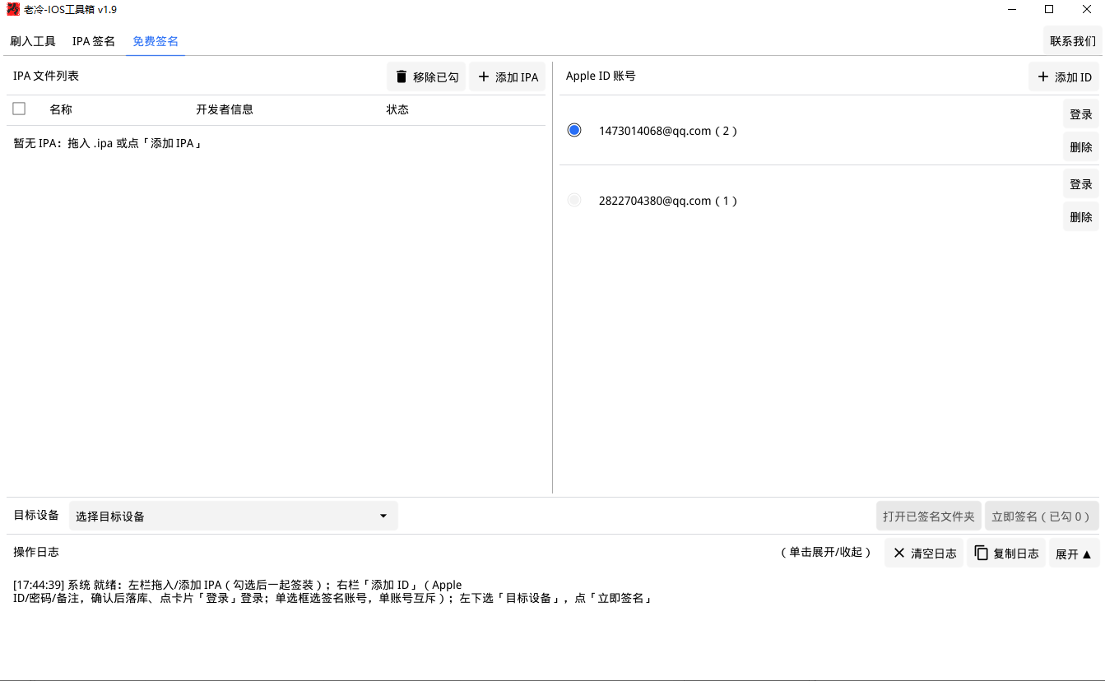Log in to 2822704380@qq.com with 登录
1105x681 pixels.
click(x=1081, y=184)
